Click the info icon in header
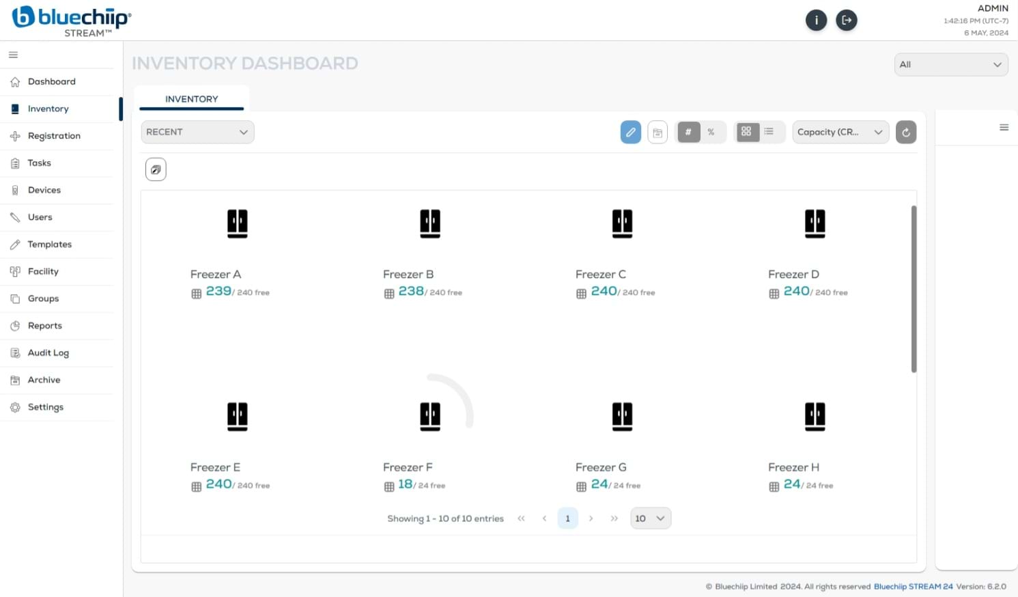This screenshot has height=597, width=1018. pos(816,20)
